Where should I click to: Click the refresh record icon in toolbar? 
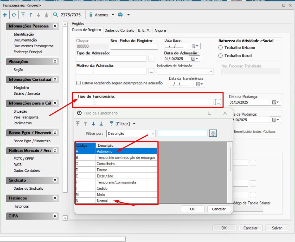[14, 15]
